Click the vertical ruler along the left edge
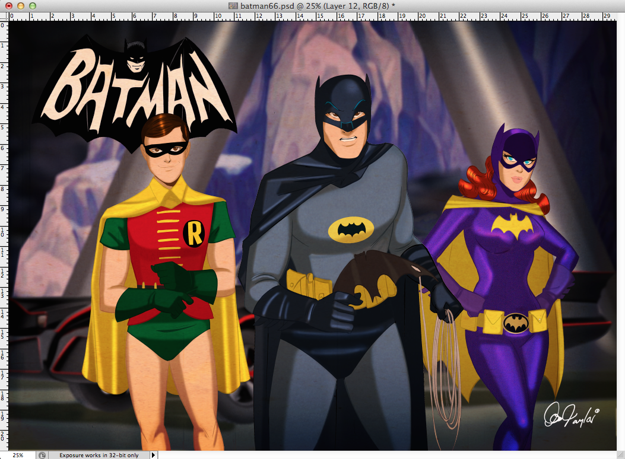 tap(3, 237)
